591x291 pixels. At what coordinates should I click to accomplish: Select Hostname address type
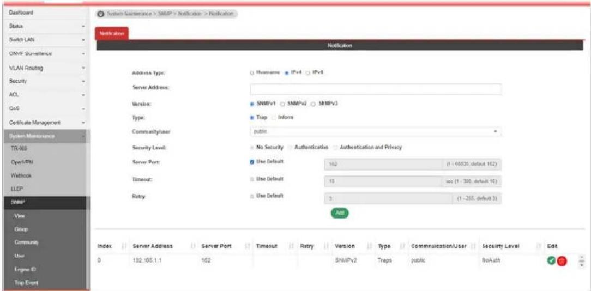click(252, 72)
